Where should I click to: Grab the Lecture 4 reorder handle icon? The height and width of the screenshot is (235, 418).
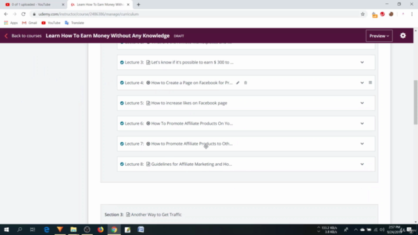click(x=370, y=83)
